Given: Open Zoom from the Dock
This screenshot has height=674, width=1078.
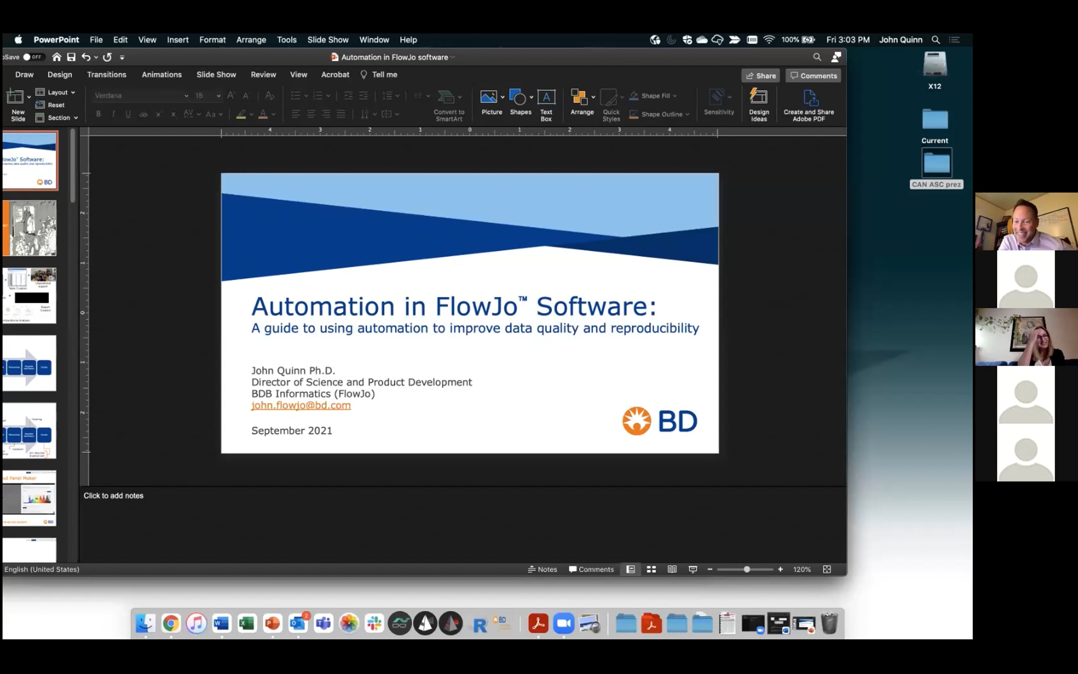Looking at the screenshot, I should 564,623.
